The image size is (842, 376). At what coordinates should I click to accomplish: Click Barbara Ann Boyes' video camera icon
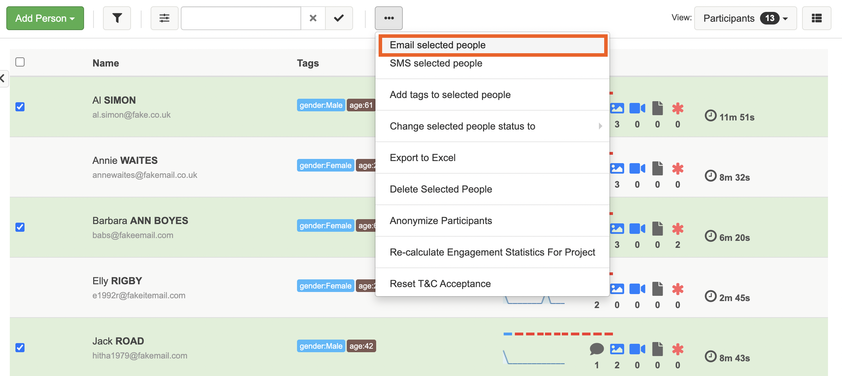637,229
